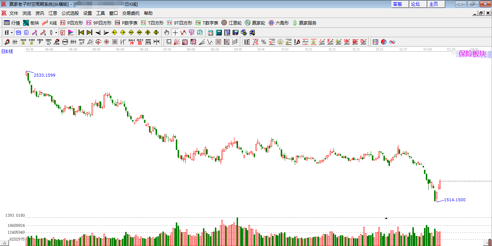Click the calculator icon in toolbar

click(219, 33)
